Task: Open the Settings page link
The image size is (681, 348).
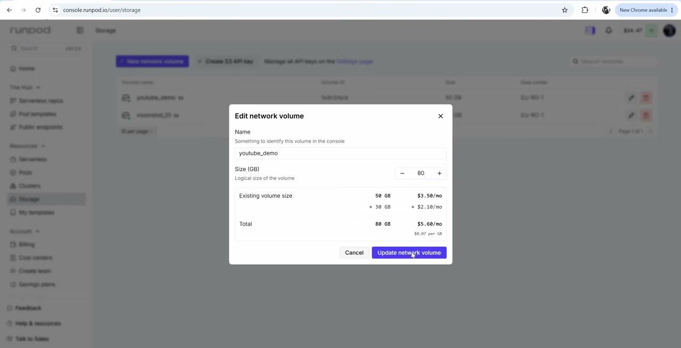Action: [x=354, y=61]
